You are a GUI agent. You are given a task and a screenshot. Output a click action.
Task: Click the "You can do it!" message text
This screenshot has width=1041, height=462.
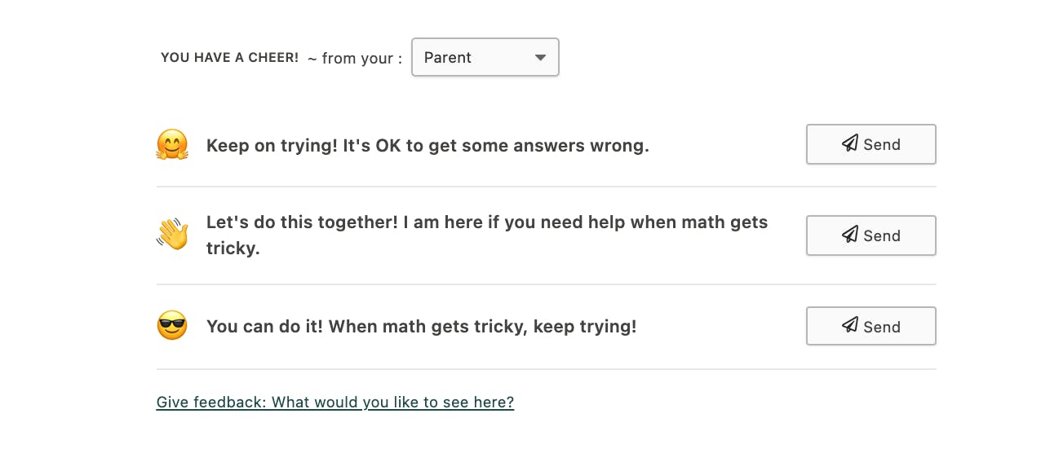[421, 327]
